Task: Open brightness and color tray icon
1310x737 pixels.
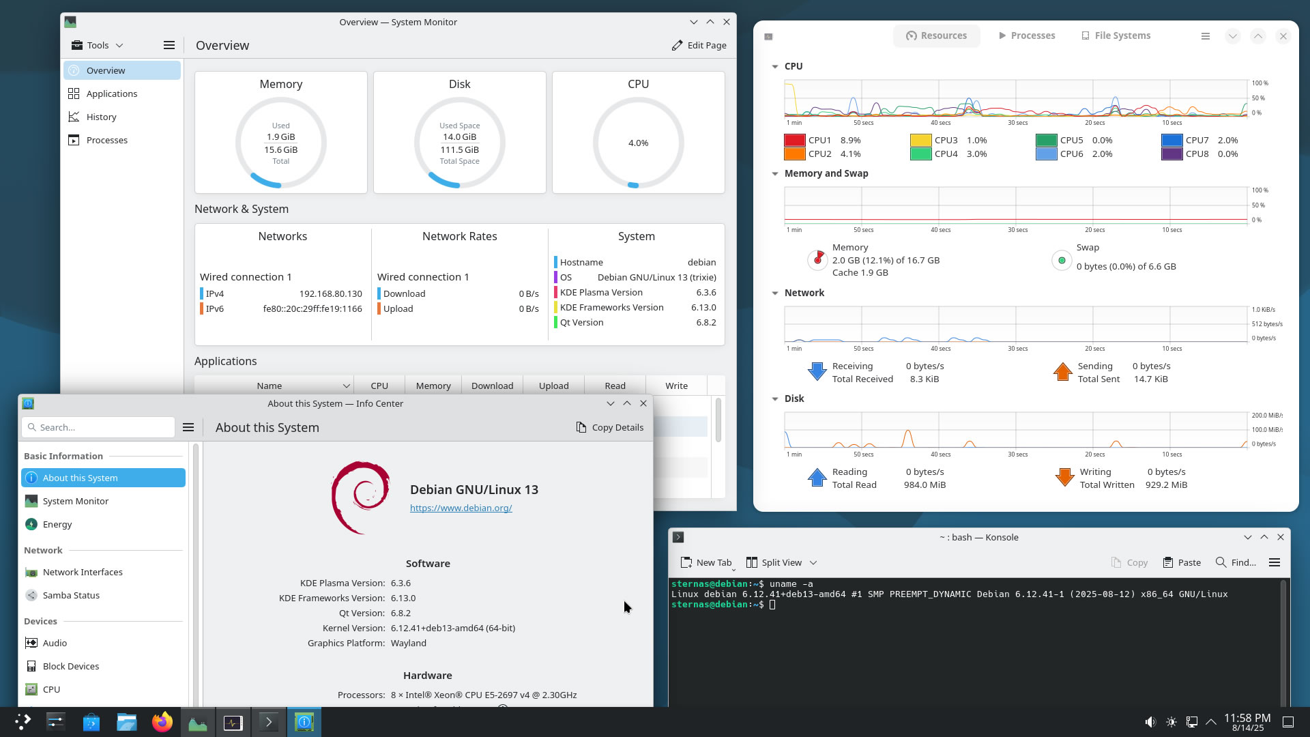Action: [1171, 722]
